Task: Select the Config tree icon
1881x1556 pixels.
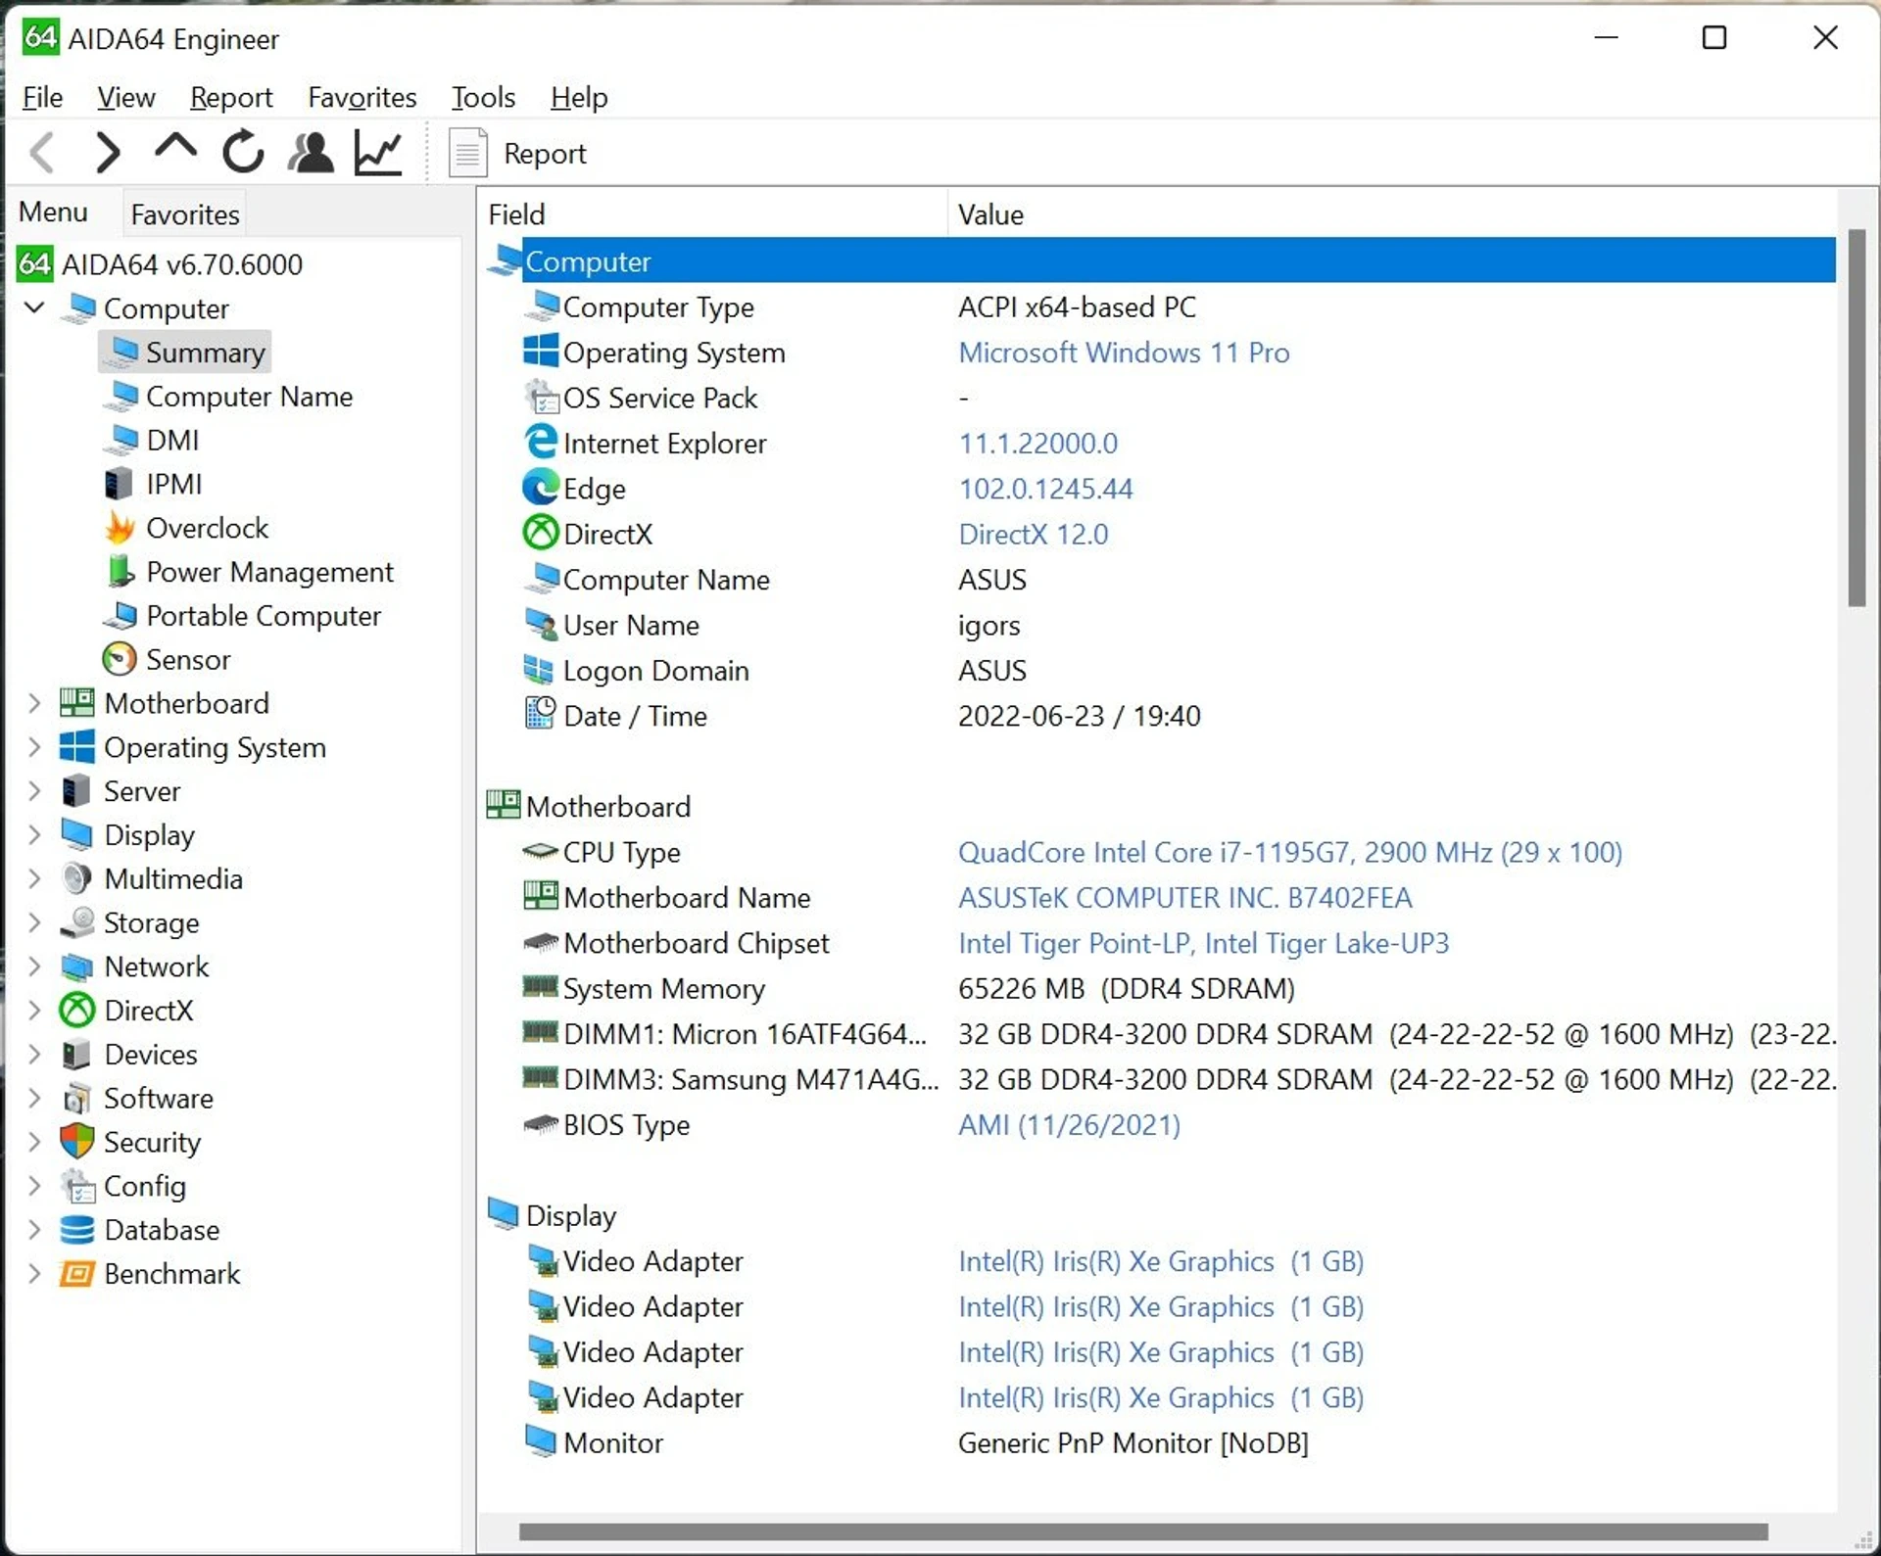Action: point(77,1186)
